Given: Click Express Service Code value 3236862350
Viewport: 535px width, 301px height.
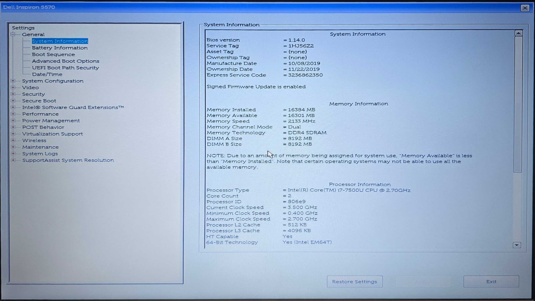Looking at the screenshot, I should (305, 75).
